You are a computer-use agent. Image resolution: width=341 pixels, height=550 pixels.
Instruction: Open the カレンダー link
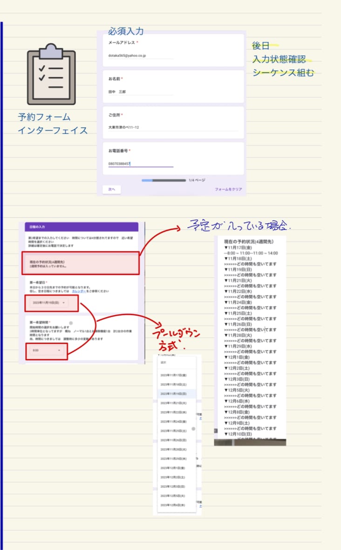pos(79,291)
